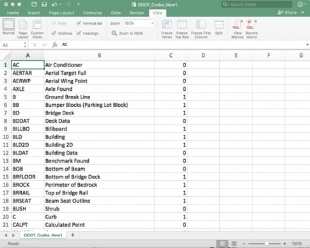Cancel the formula entry with X icon

[x=35, y=45]
